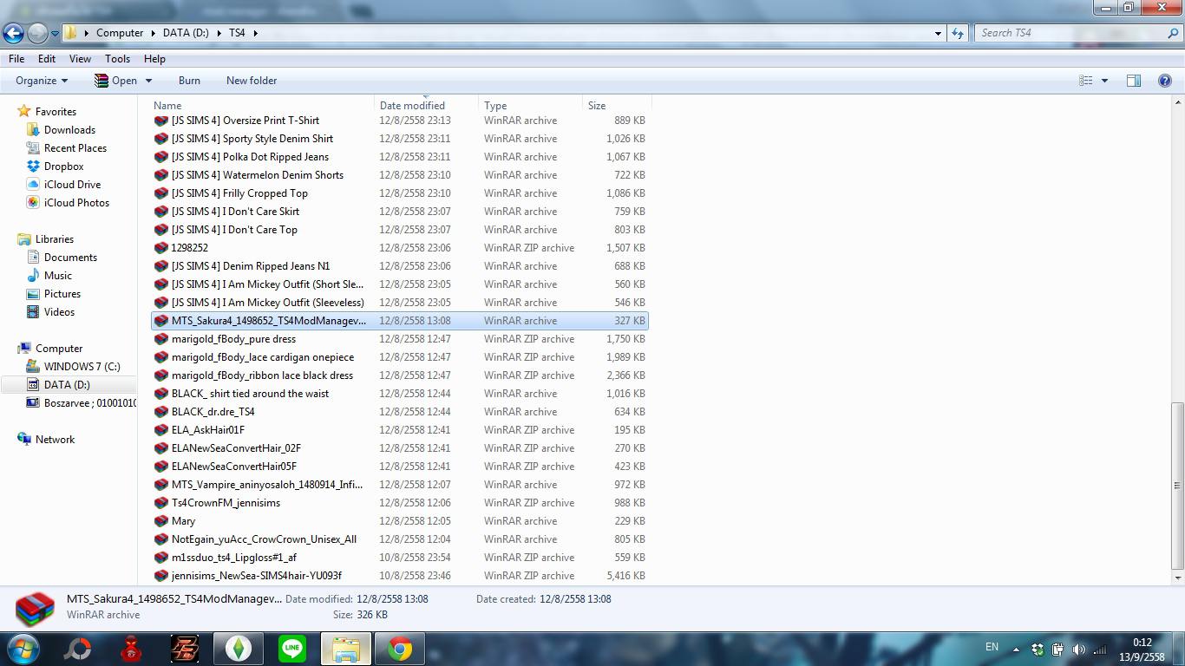1185x666 pixels.
Task: Open the View menu
Action: 80,59
